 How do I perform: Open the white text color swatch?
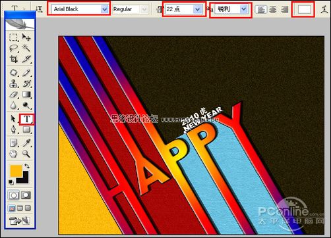(x=304, y=9)
